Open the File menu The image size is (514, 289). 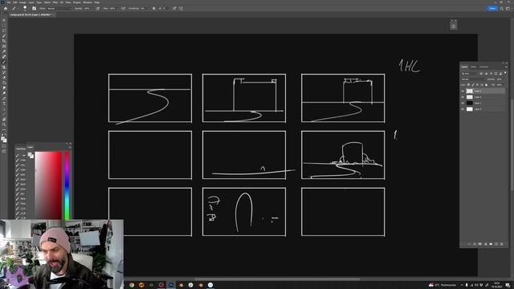9,2
